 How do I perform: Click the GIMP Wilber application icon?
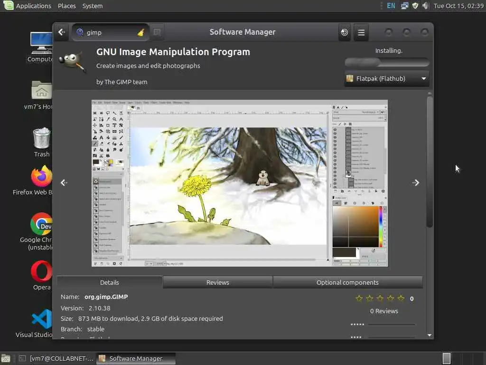click(x=73, y=61)
